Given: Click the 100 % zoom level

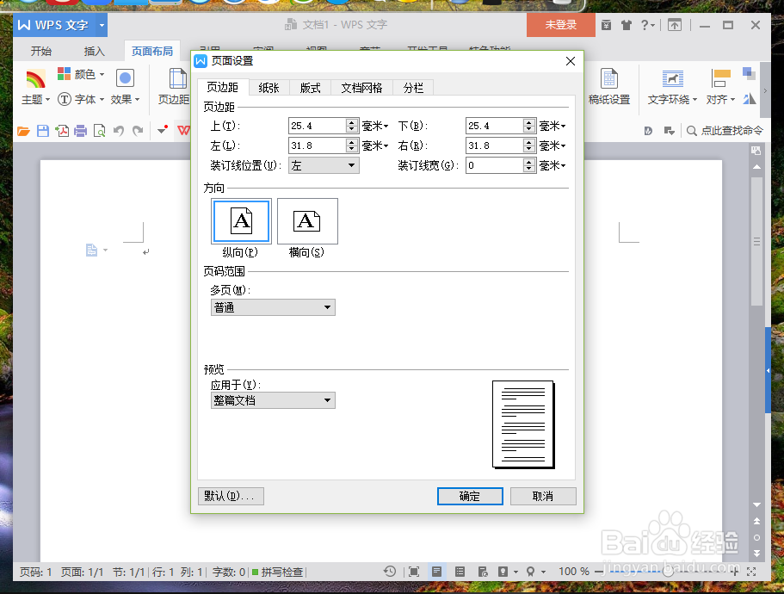Looking at the screenshot, I should (573, 572).
